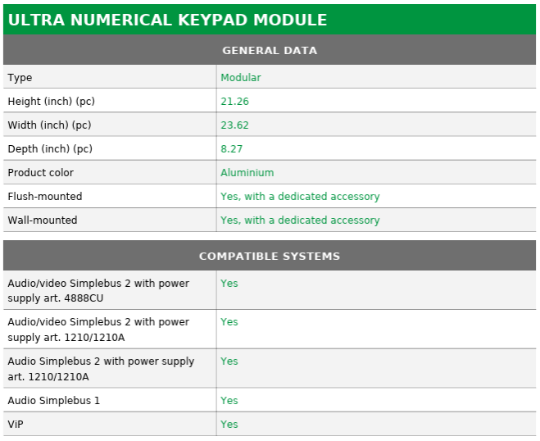The image size is (540, 441).
Task: Click the 'Audio Simplebus 1' label
Action: click(54, 400)
